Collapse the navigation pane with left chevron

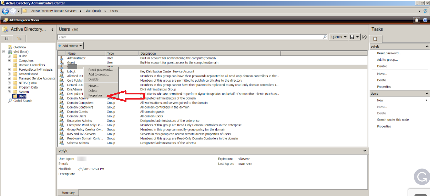click(52, 30)
